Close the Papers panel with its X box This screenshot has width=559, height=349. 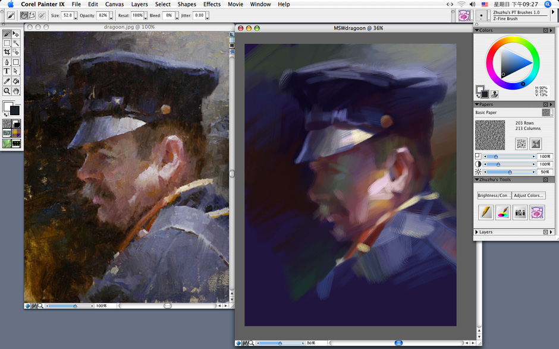coord(545,104)
